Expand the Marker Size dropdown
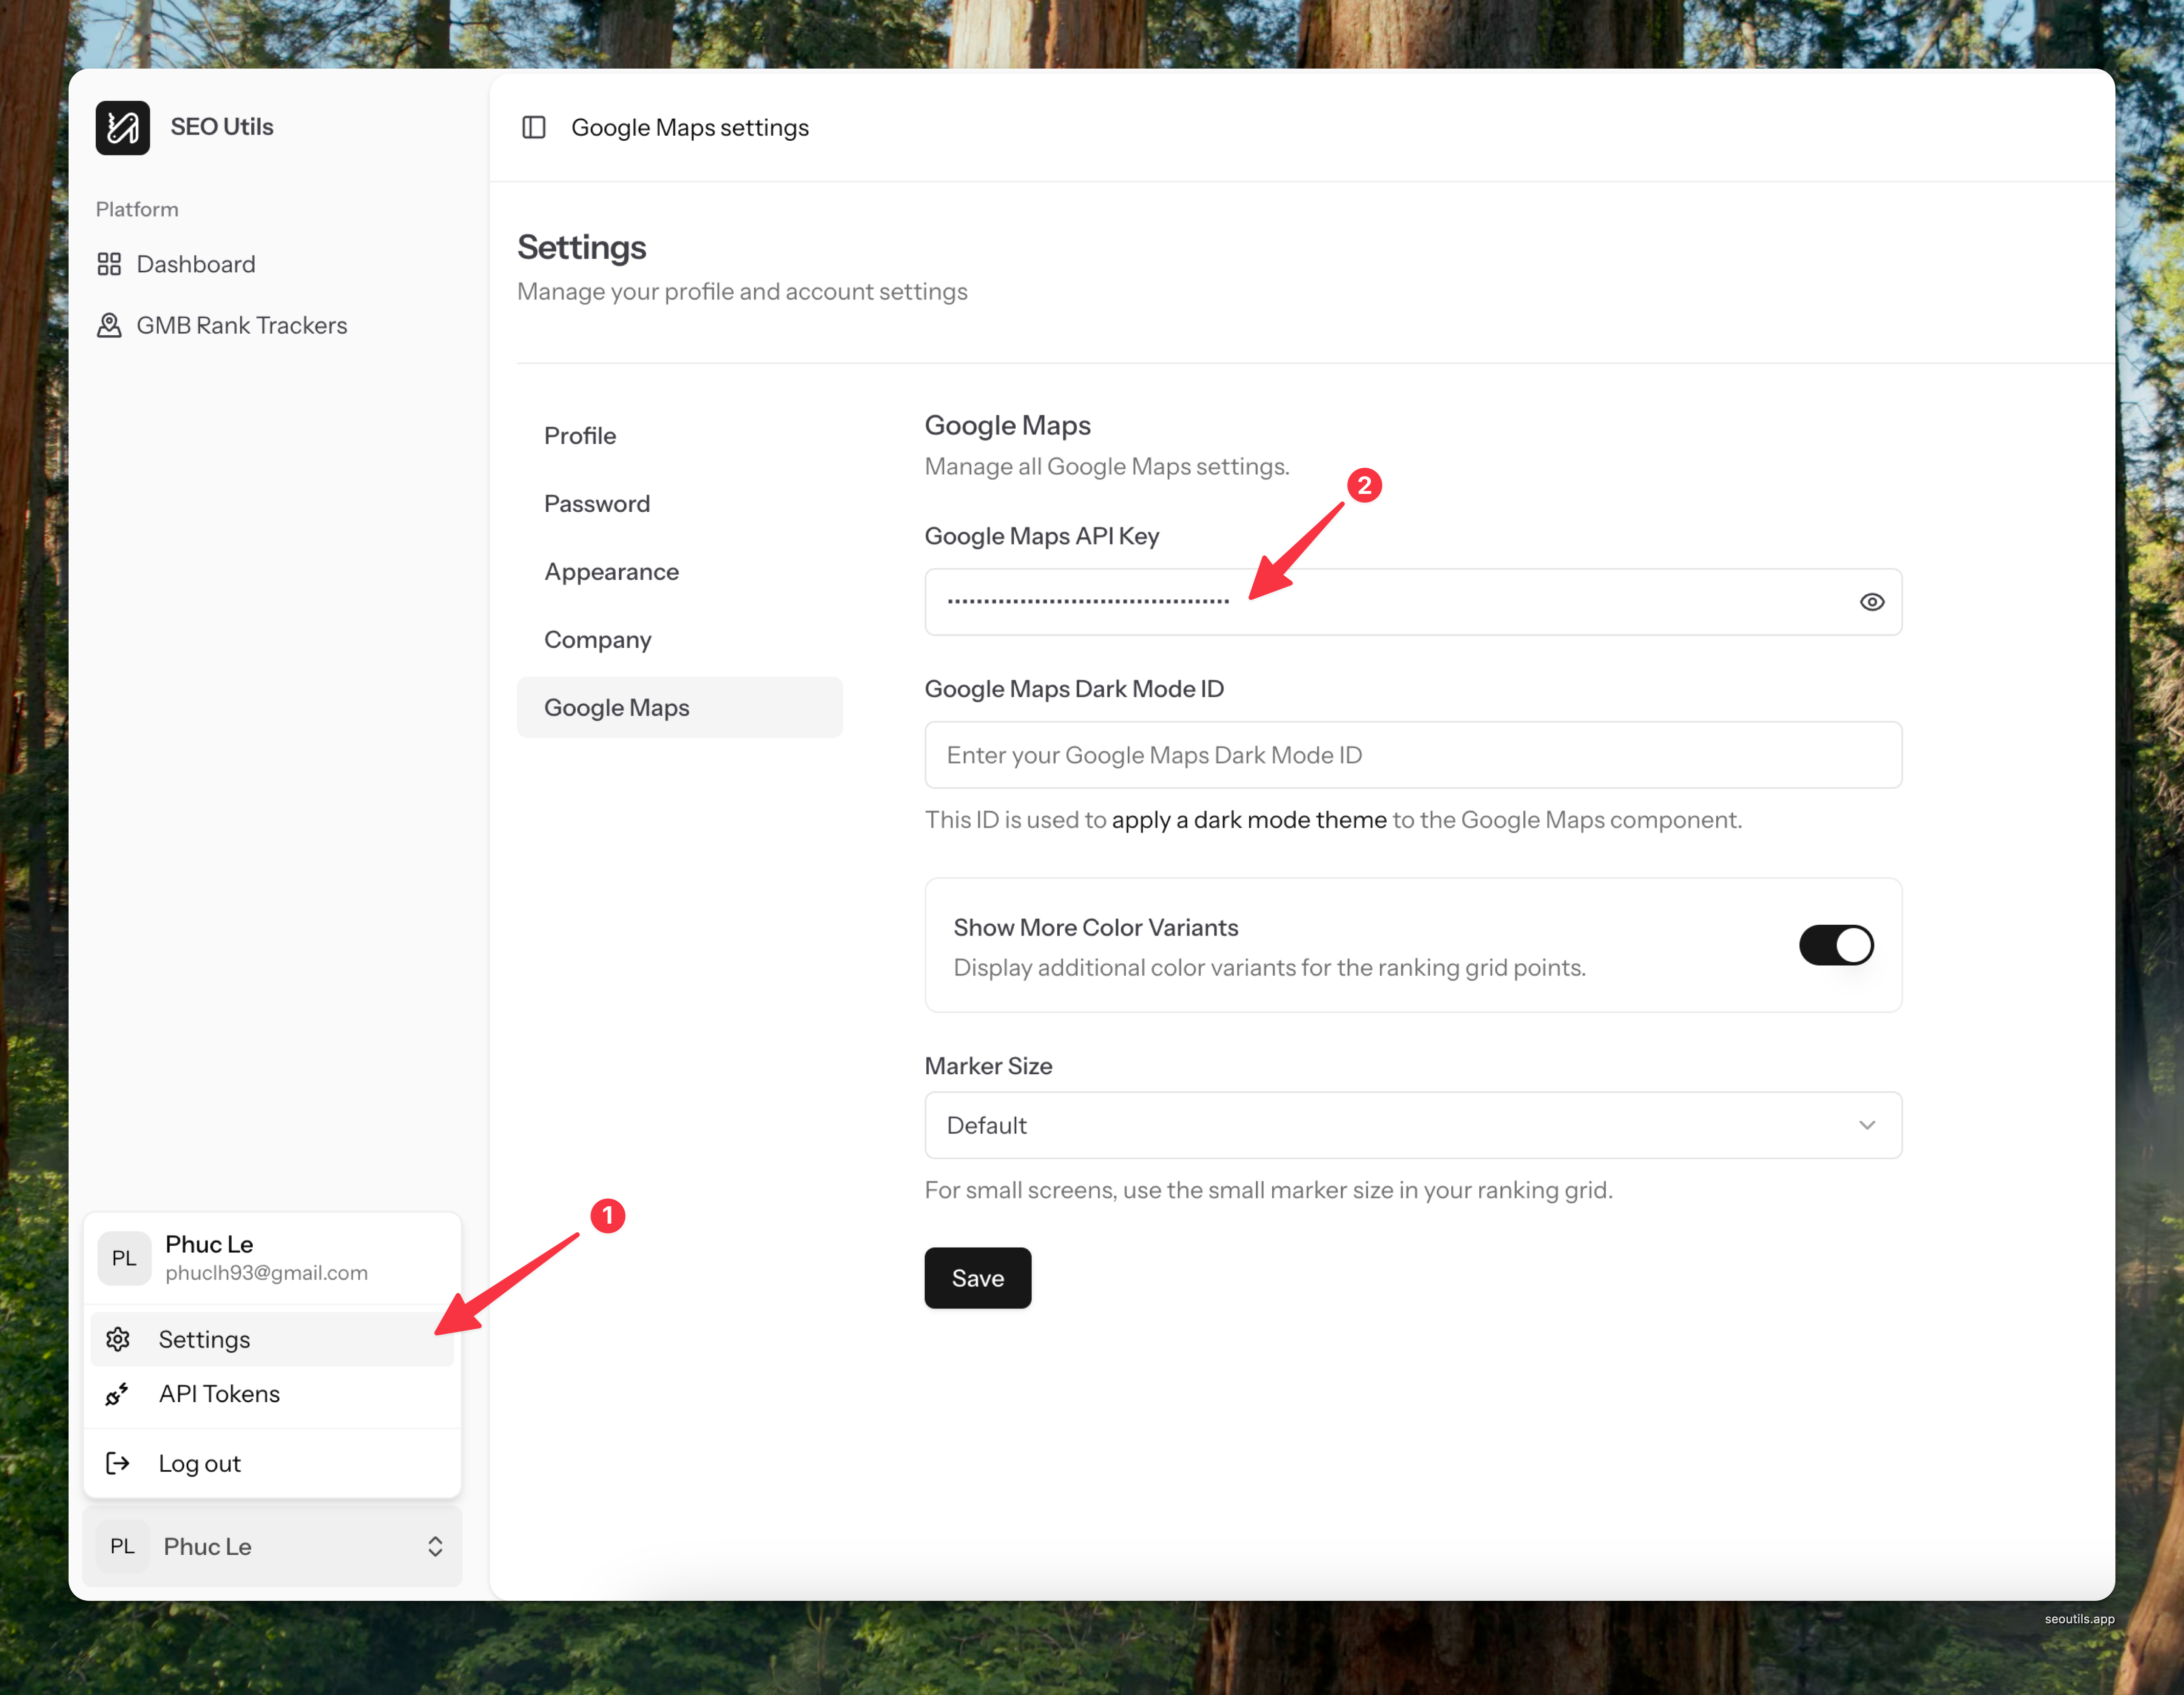Viewport: 2184px width, 1695px height. (1412, 1125)
